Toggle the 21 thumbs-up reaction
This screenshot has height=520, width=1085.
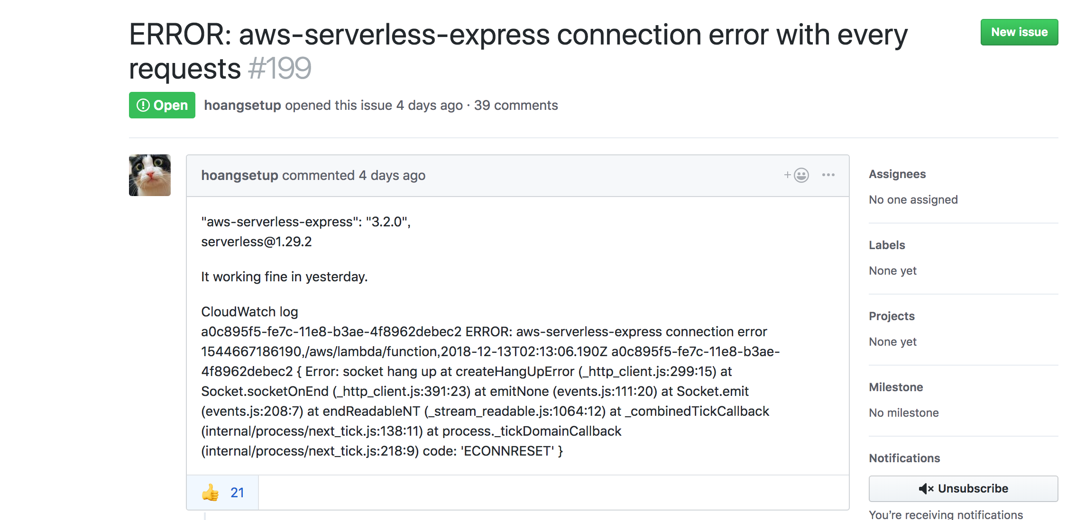[x=223, y=493]
